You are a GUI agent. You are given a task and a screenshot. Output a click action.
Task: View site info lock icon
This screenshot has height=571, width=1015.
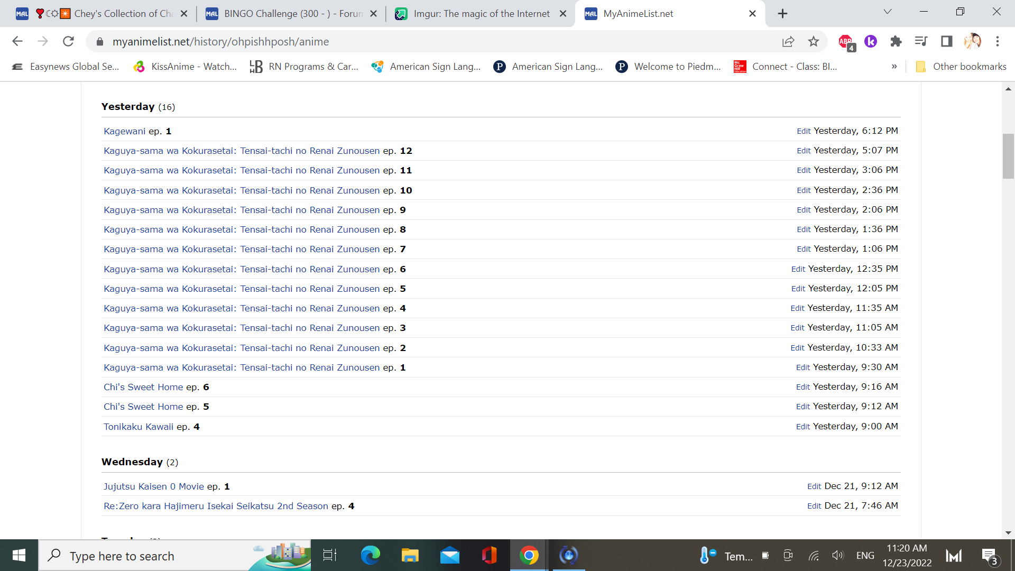pyautogui.click(x=99, y=41)
